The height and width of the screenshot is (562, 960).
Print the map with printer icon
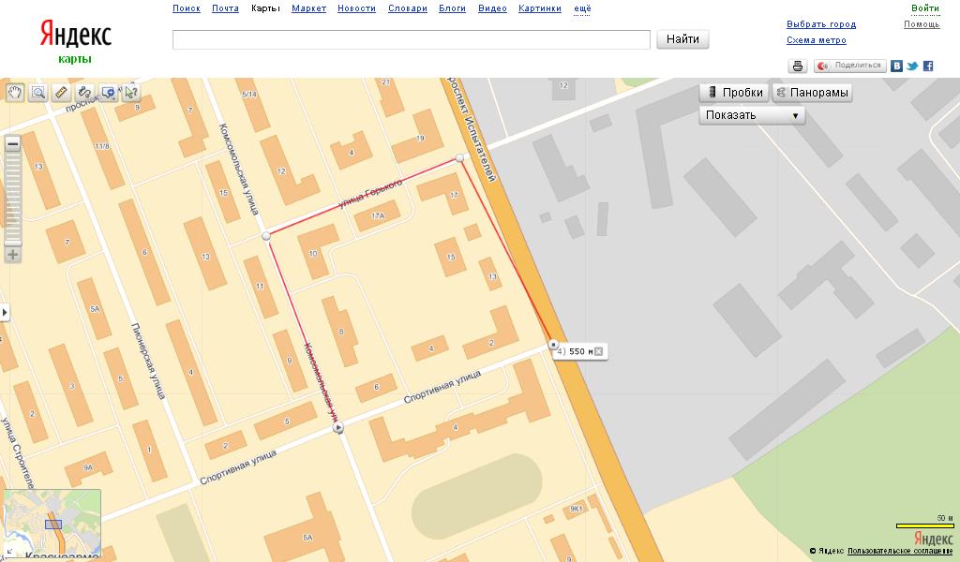point(797,67)
